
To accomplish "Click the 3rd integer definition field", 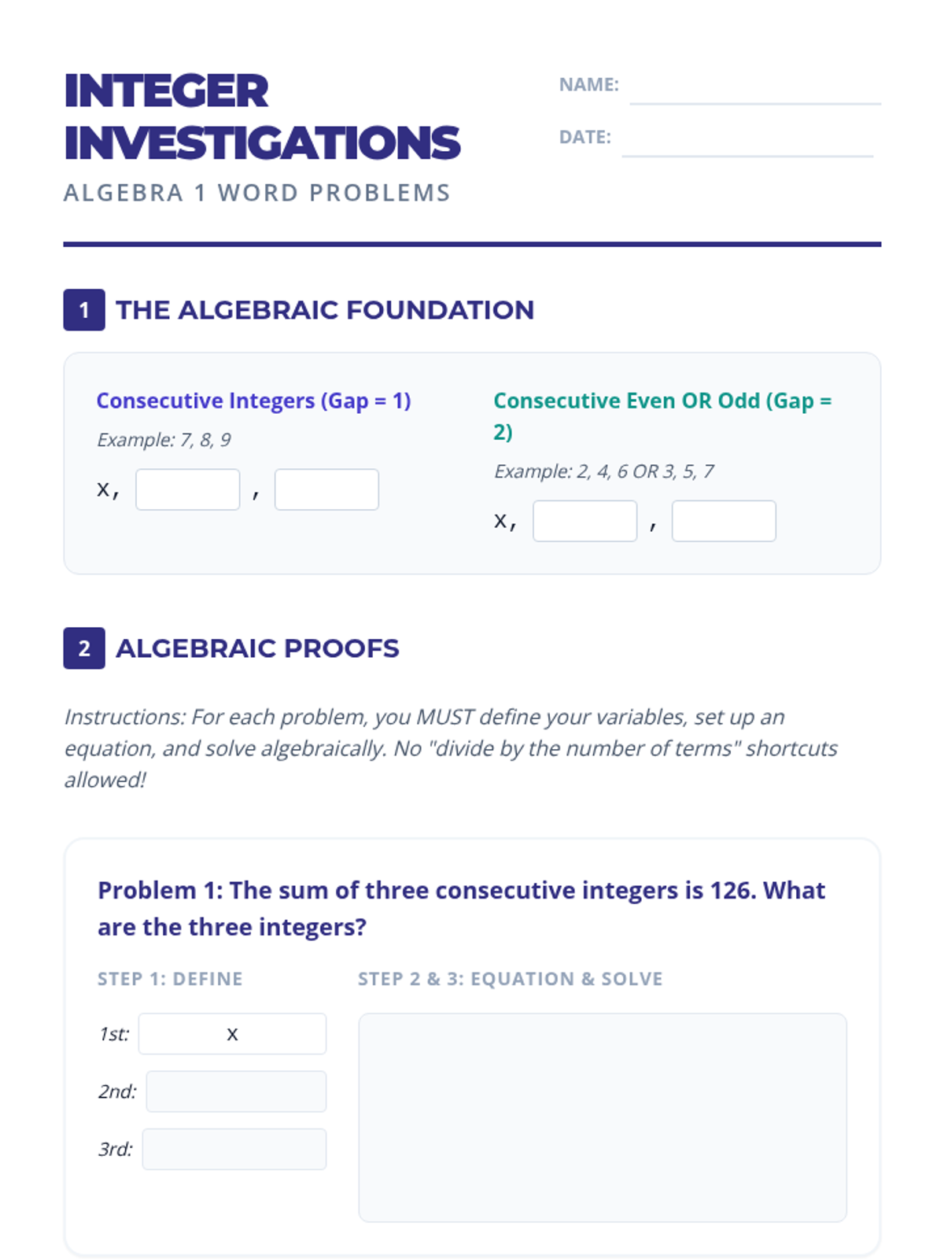I will 234,1149.
